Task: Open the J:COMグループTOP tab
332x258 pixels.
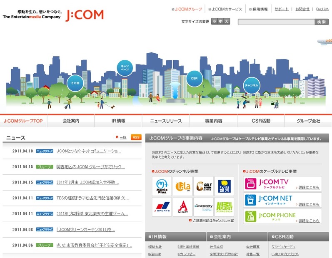Action: 23,121
